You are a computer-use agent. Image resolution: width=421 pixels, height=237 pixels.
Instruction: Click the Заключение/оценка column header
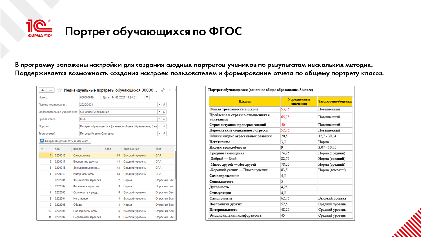click(335, 102)
